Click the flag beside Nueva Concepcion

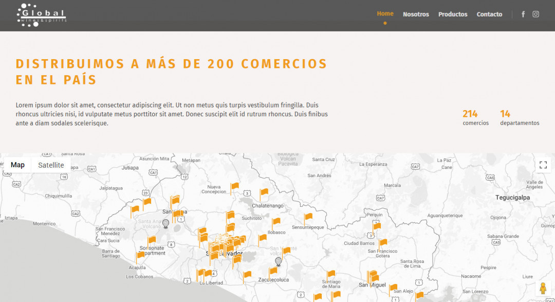pos(234,188)
